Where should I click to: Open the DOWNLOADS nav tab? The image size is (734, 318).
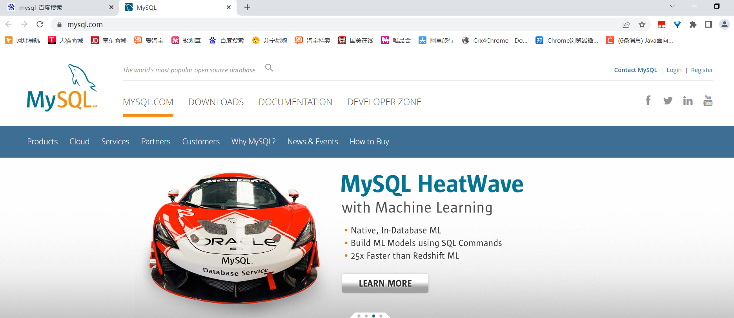(x=216, y=102)
